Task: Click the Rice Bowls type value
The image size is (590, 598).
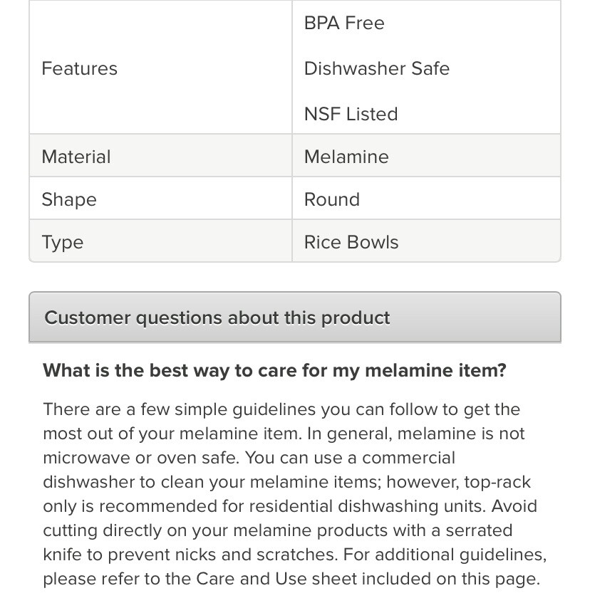Action: tap(351, 242)
